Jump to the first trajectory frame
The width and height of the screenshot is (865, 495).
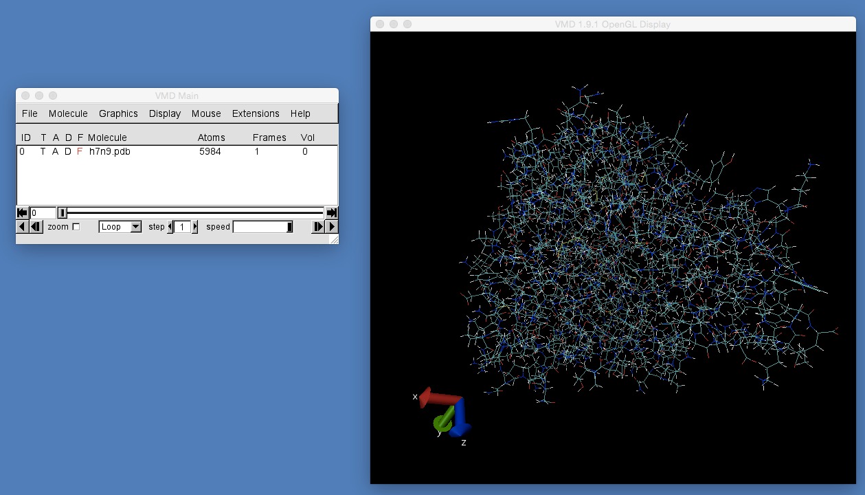point(21,212)
